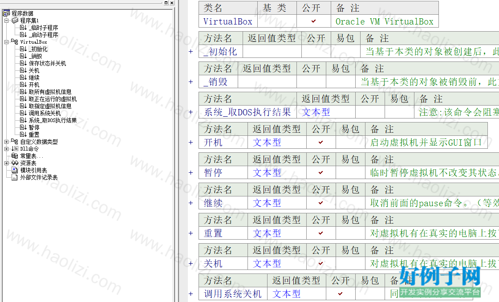This screenshot has height=302, width=499.
Task: Toggle 公开 check for 关机 method
Action: pyautogui.click(x=321, y=263)
